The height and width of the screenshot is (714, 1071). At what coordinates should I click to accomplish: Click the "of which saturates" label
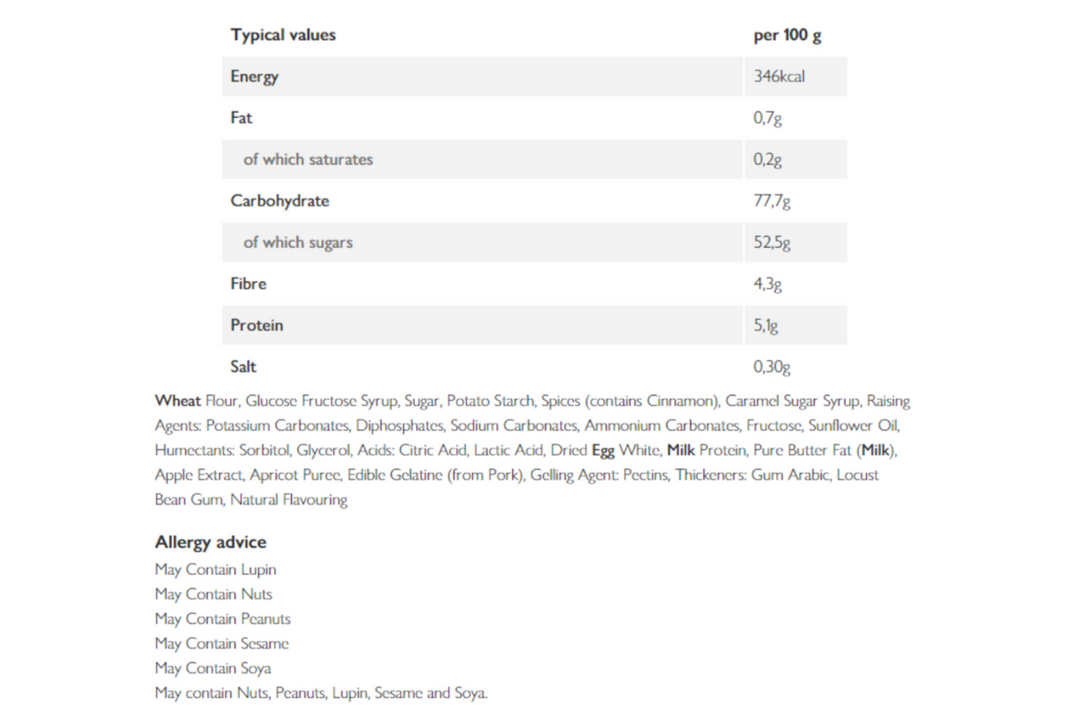click(308, 159)
